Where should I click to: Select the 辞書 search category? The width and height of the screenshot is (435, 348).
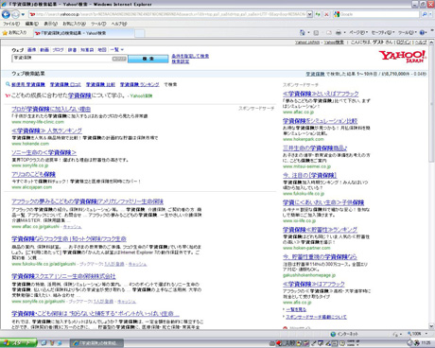(x=72, y=50)
